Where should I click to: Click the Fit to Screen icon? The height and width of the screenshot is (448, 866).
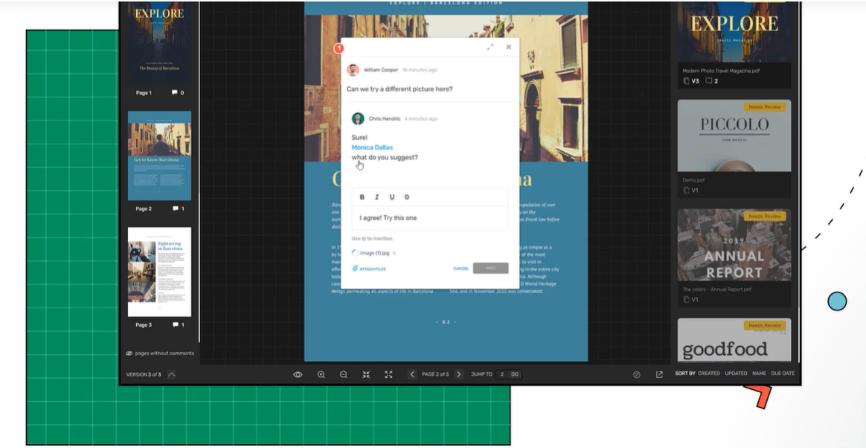tap(366, 374)
